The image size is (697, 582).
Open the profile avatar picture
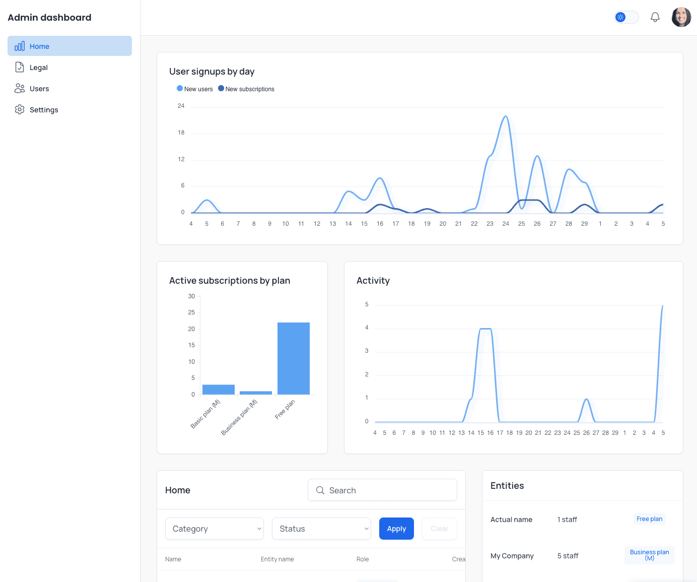(x=681, y=17)
